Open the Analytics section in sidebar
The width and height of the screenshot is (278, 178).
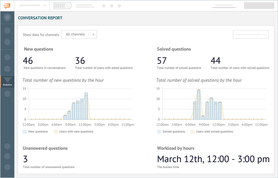(x=7, y=82)
